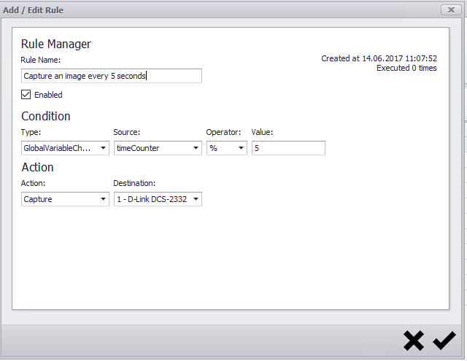The height and width of the screenshot is (361, 467).
Task: Click the Destination: label
Action: (134, 183)
